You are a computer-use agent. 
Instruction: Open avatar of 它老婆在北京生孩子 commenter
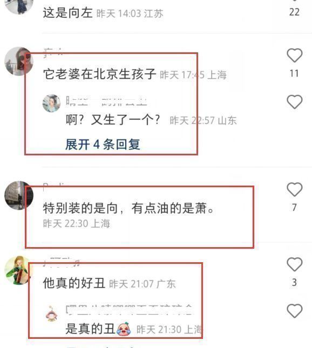pyautogui.click(x=19, y=62)
